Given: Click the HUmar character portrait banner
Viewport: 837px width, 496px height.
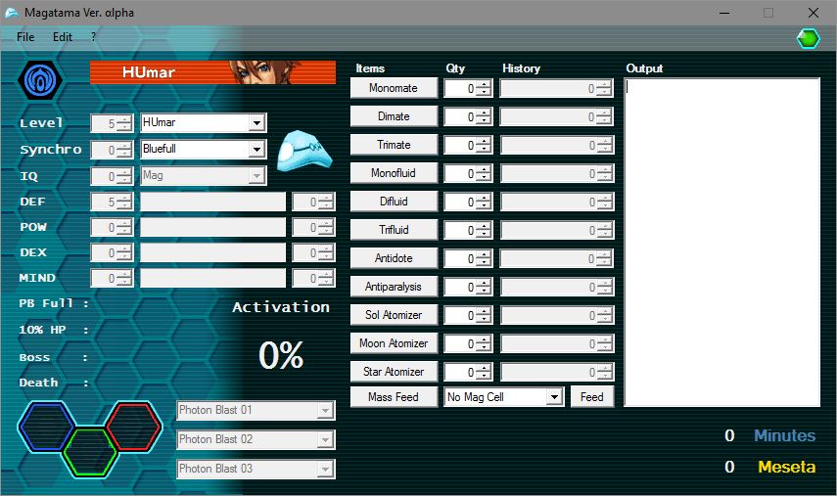Looking at the screenshot, I should pos(213,72).
